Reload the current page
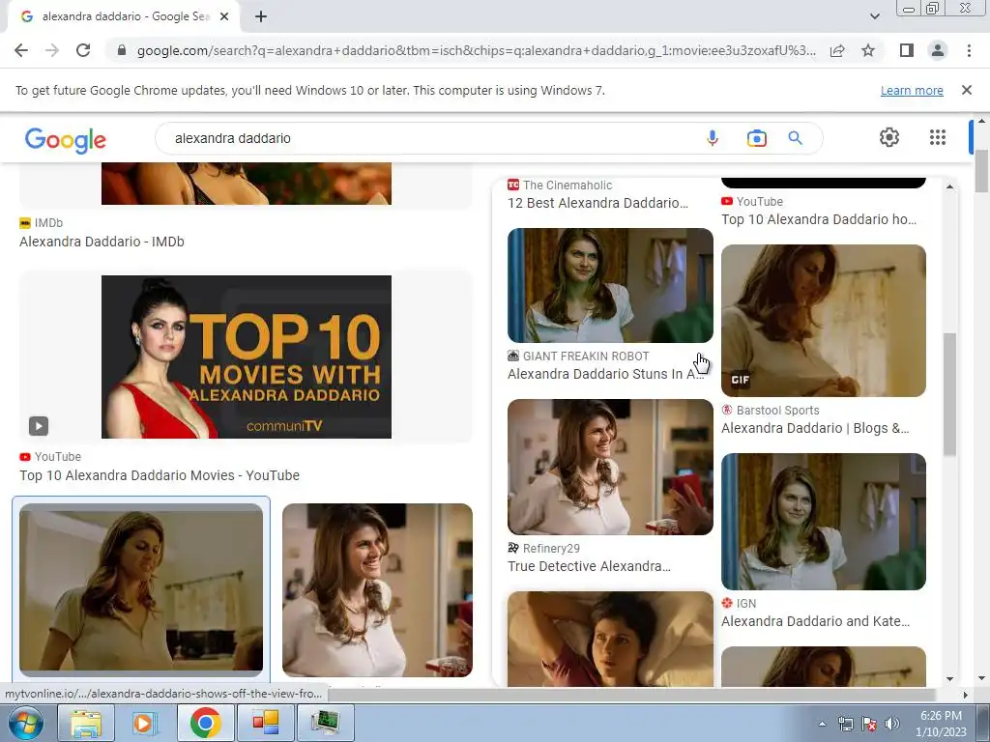990x742 pixels. tap(83, 50)
